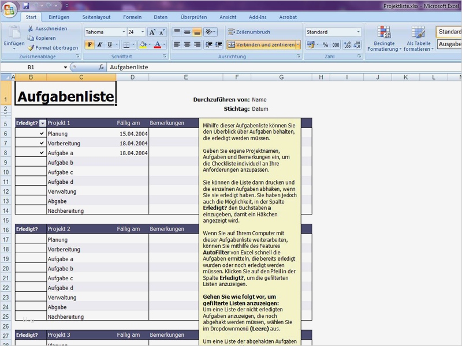This screenshot has width=462, height=346.
Task: Open the Schriftart dialog launcher
Action: [x=165, y=56]
